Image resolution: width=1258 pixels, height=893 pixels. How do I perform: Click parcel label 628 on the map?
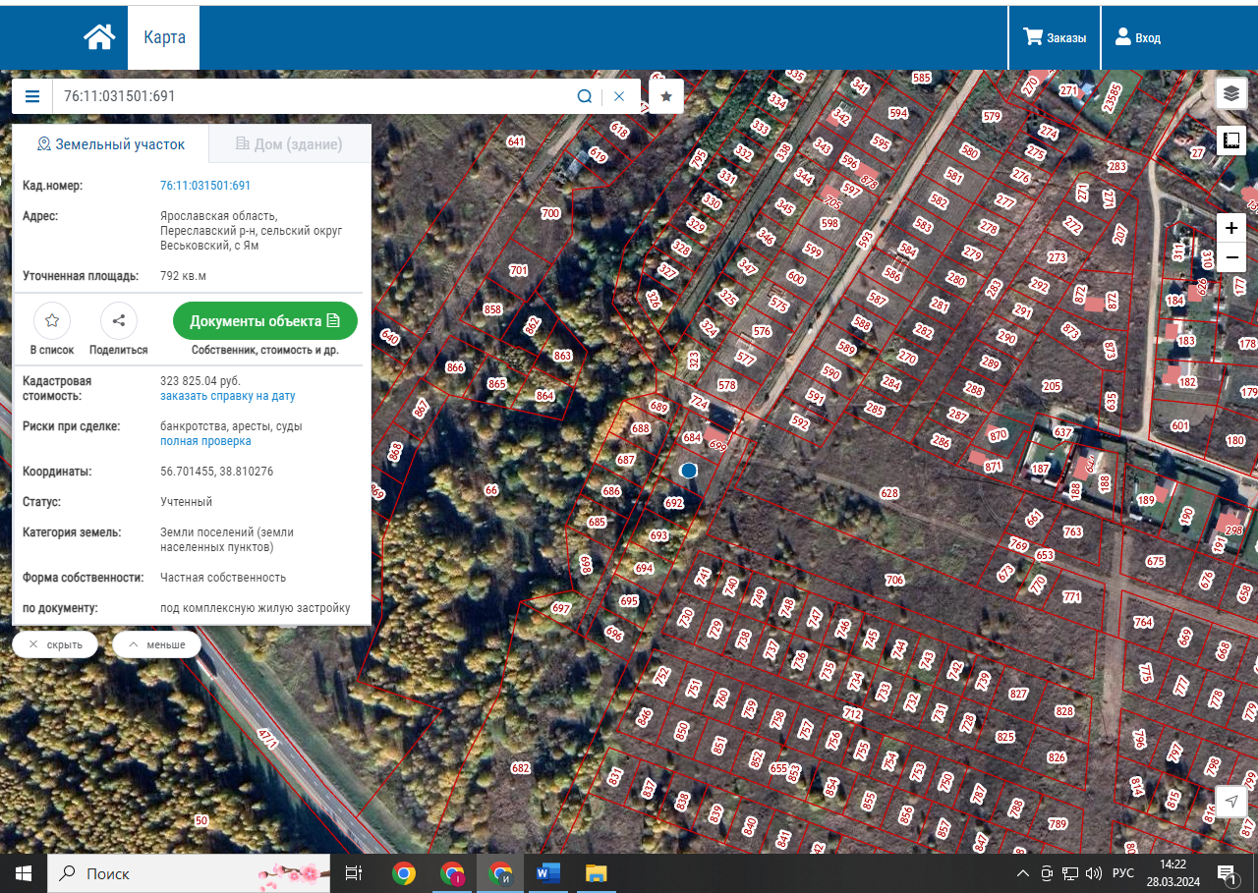pos(889,492)
